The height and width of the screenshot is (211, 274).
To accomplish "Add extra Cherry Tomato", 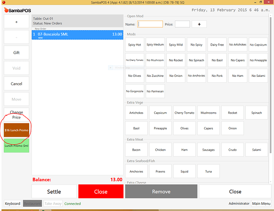I will coord(184,113).
